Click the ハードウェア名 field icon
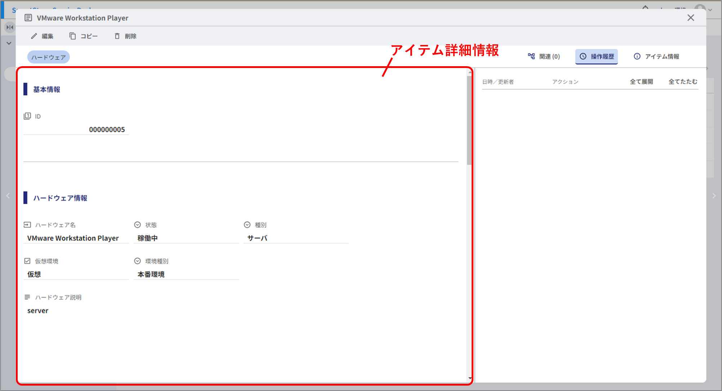This screenshot has width=722, height=391. (x=27, y=225)
